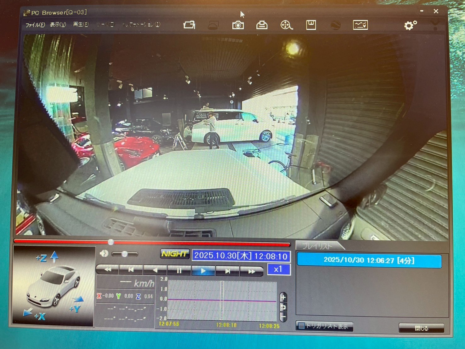The width and height of the screenshot is (465, 349).
Task: Click the open folder icon in toolbar
Action: [x=189, y=25]
